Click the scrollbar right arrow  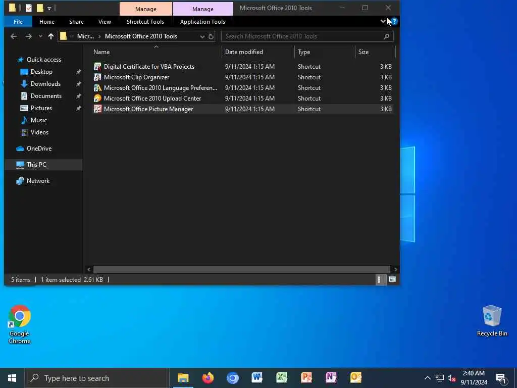coord(395,270)
